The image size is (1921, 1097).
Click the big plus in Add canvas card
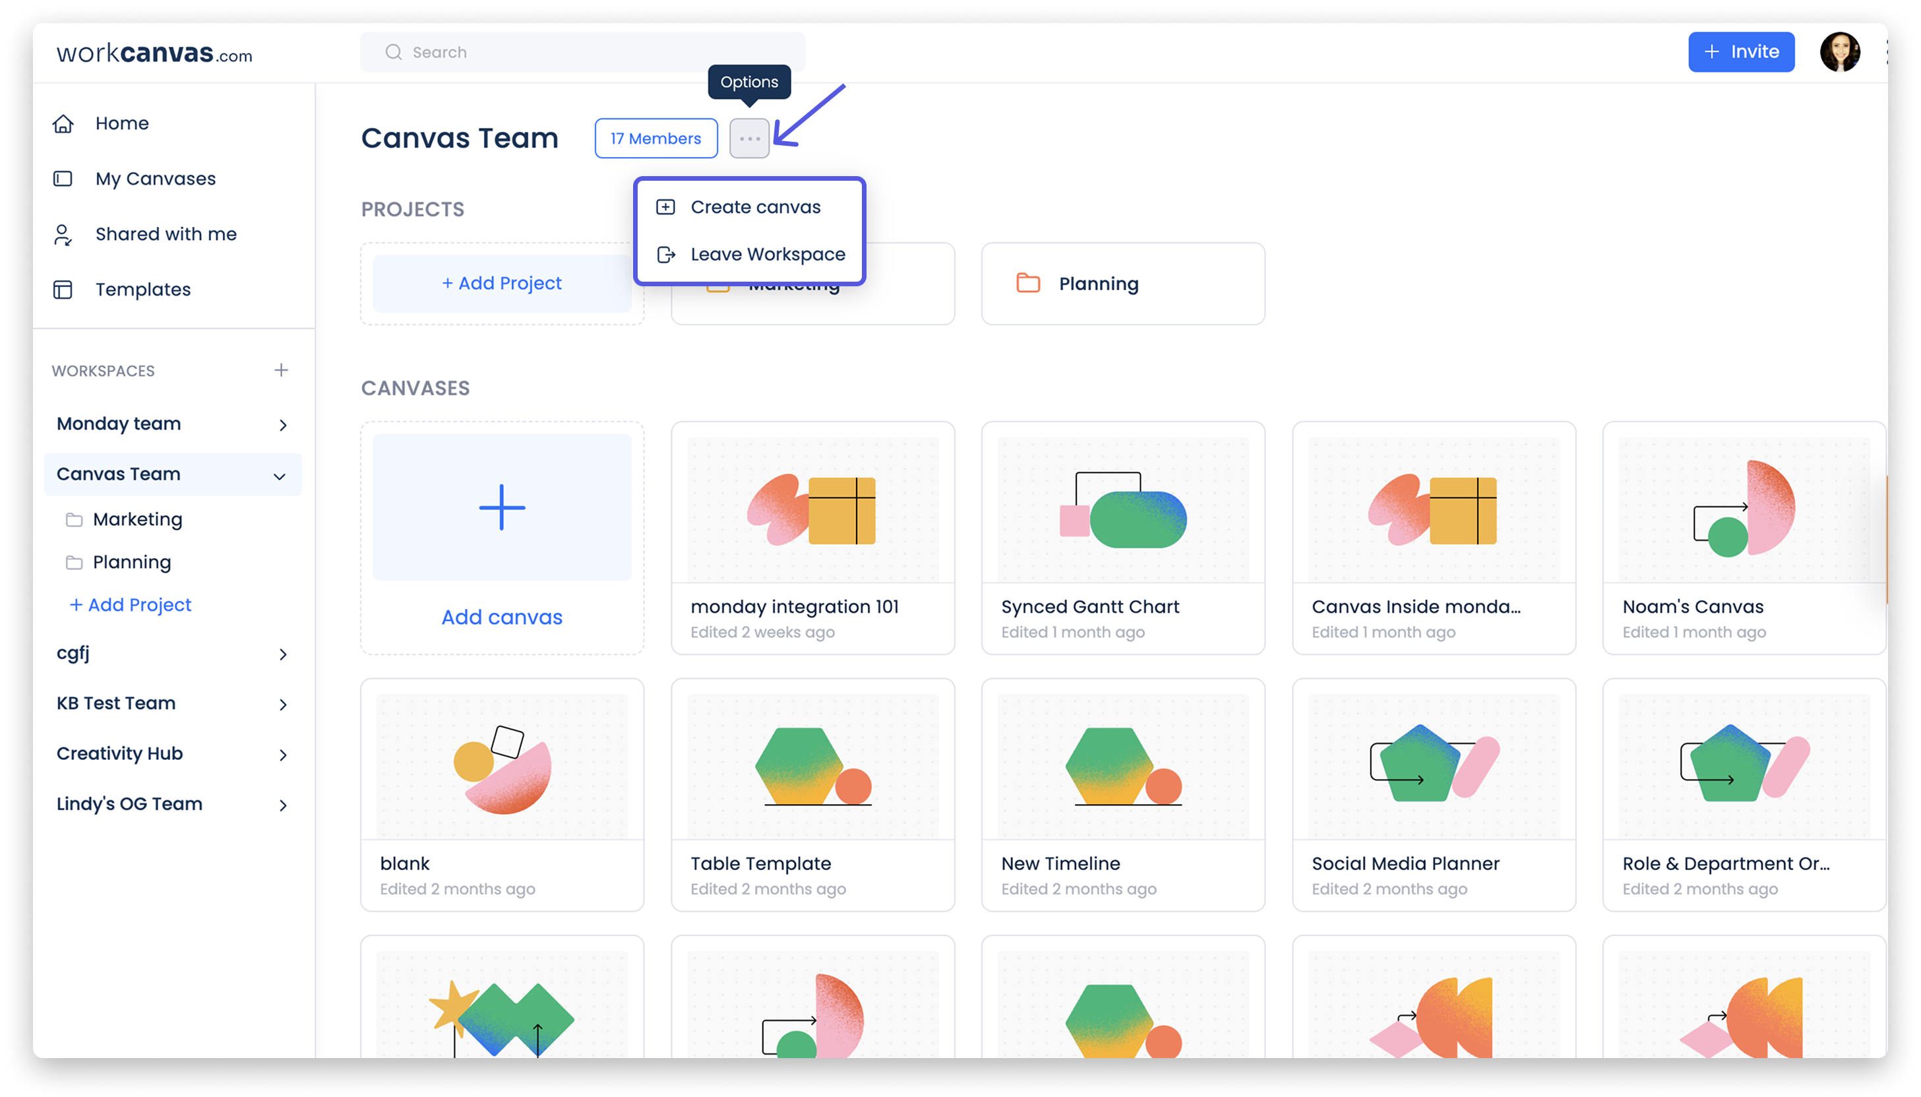coord(502,507)
